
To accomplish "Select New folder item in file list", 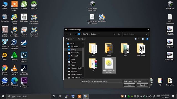I will coord(141,50).
